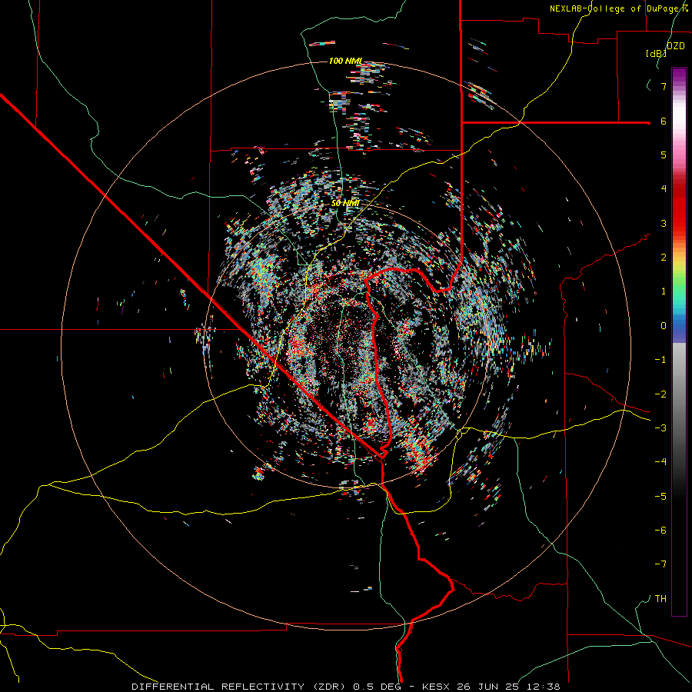
Task: Select the 5 value on the dB scale
Action: [x=664, y=155]
